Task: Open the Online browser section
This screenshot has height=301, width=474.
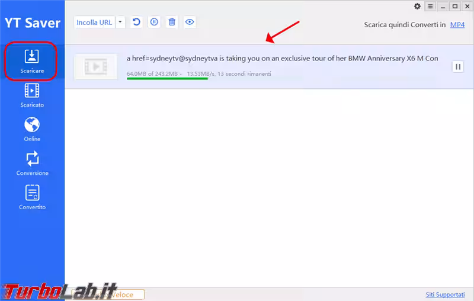Action: pos(32,129)
